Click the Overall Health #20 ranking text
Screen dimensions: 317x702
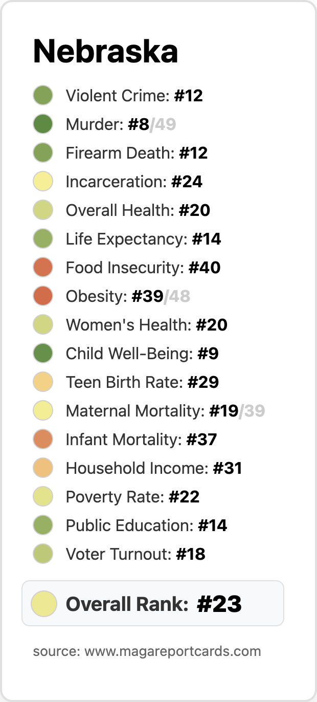[x=138, y=210]
